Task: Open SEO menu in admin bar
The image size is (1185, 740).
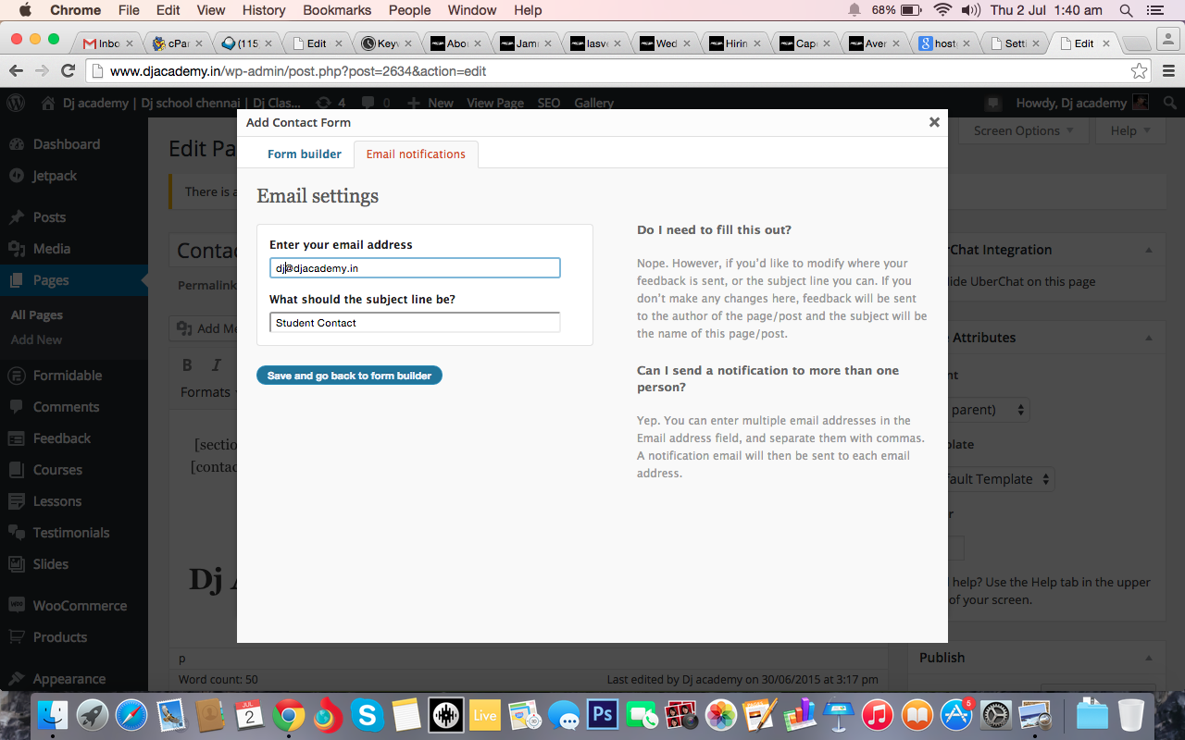Action: (x=549, y=103)
